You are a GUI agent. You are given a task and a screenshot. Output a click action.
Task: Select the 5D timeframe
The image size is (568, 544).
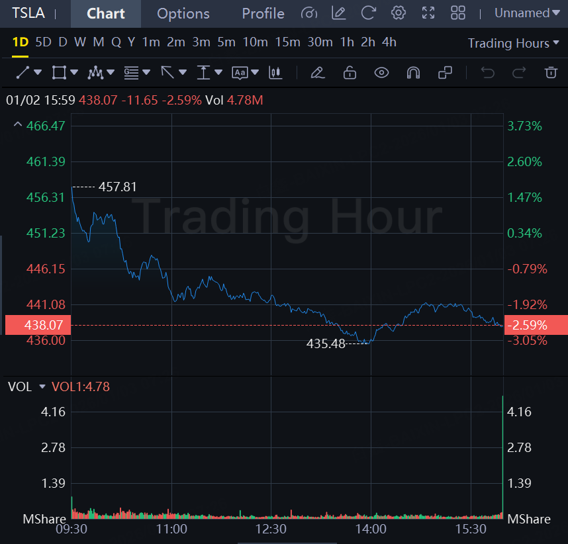[43, 42]
